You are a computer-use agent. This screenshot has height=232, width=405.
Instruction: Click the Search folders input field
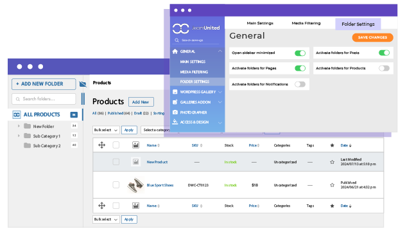coord(44,99)
